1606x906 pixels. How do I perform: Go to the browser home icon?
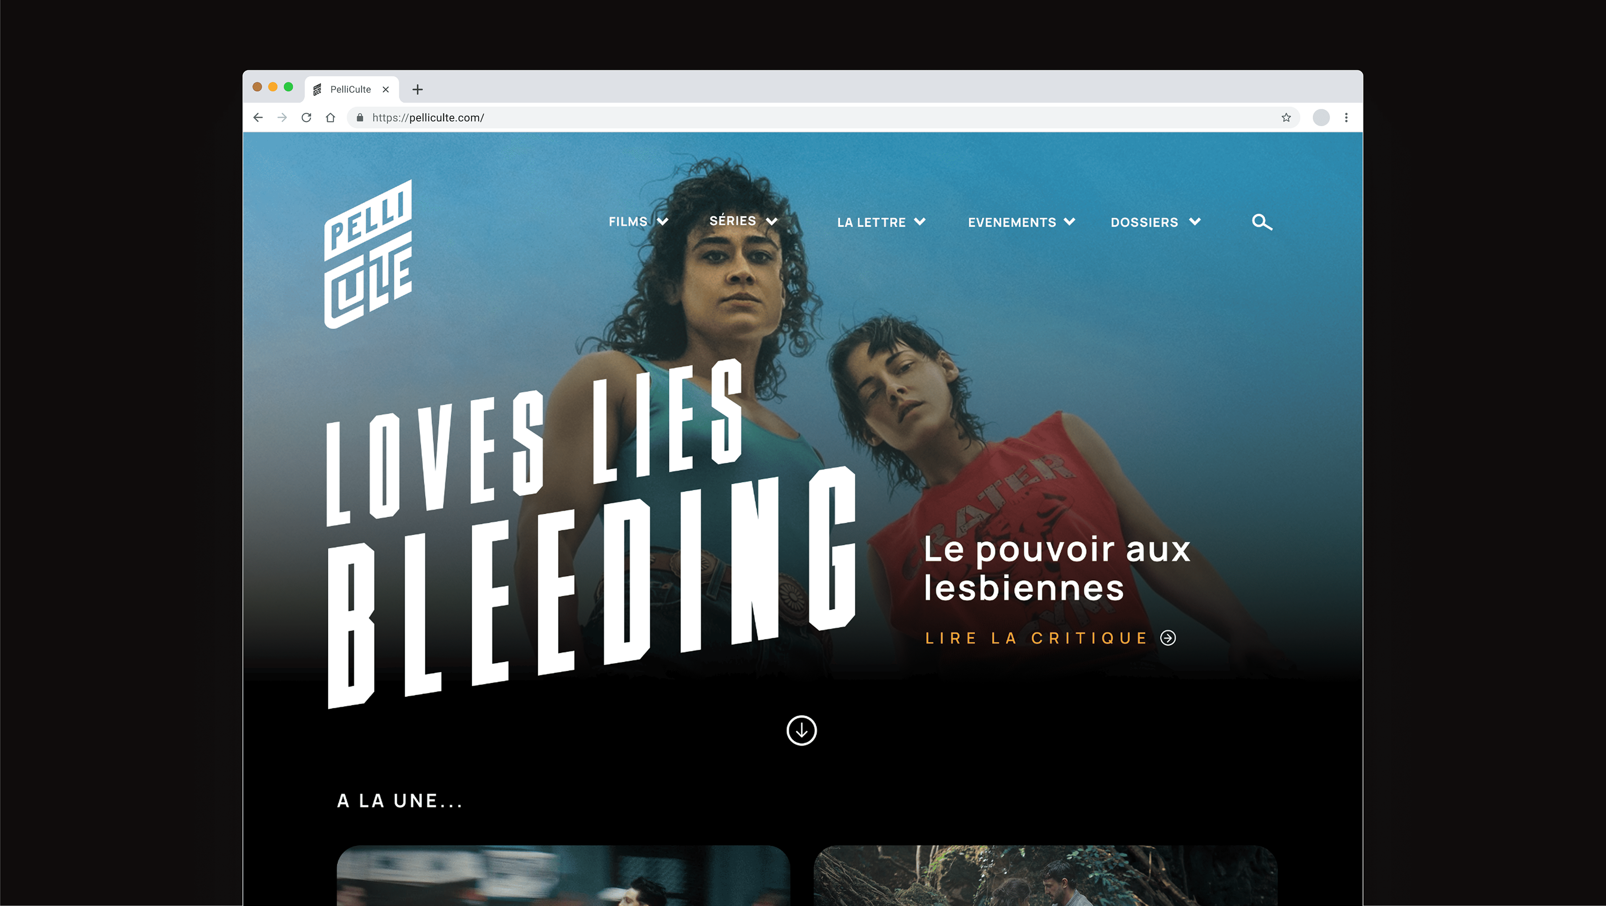(330, 118)
